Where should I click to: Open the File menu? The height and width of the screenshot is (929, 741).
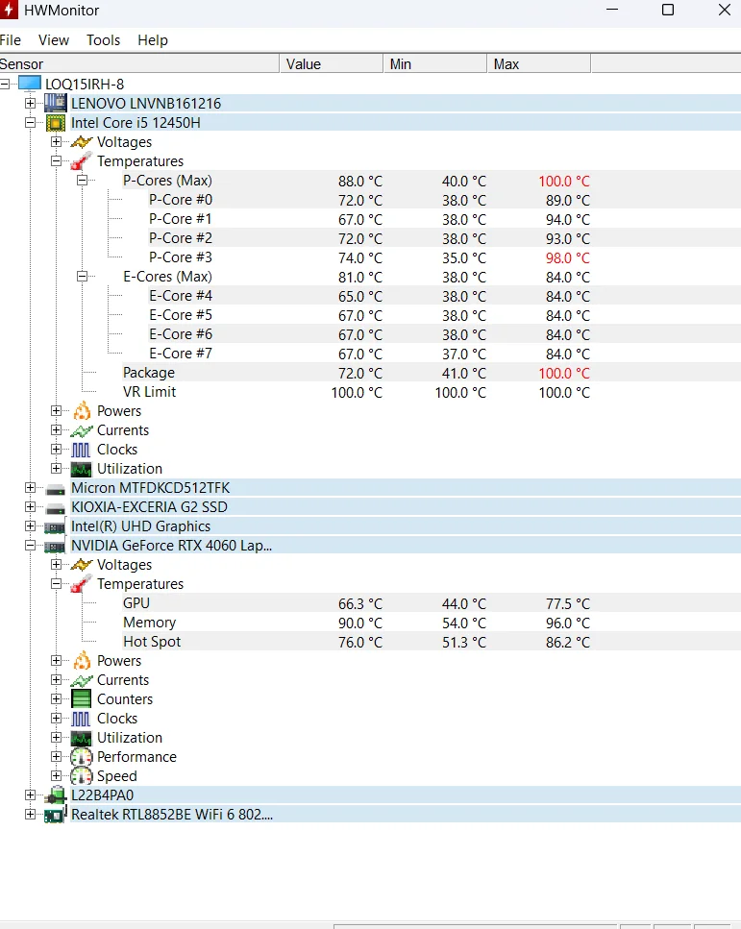[10, 40]
